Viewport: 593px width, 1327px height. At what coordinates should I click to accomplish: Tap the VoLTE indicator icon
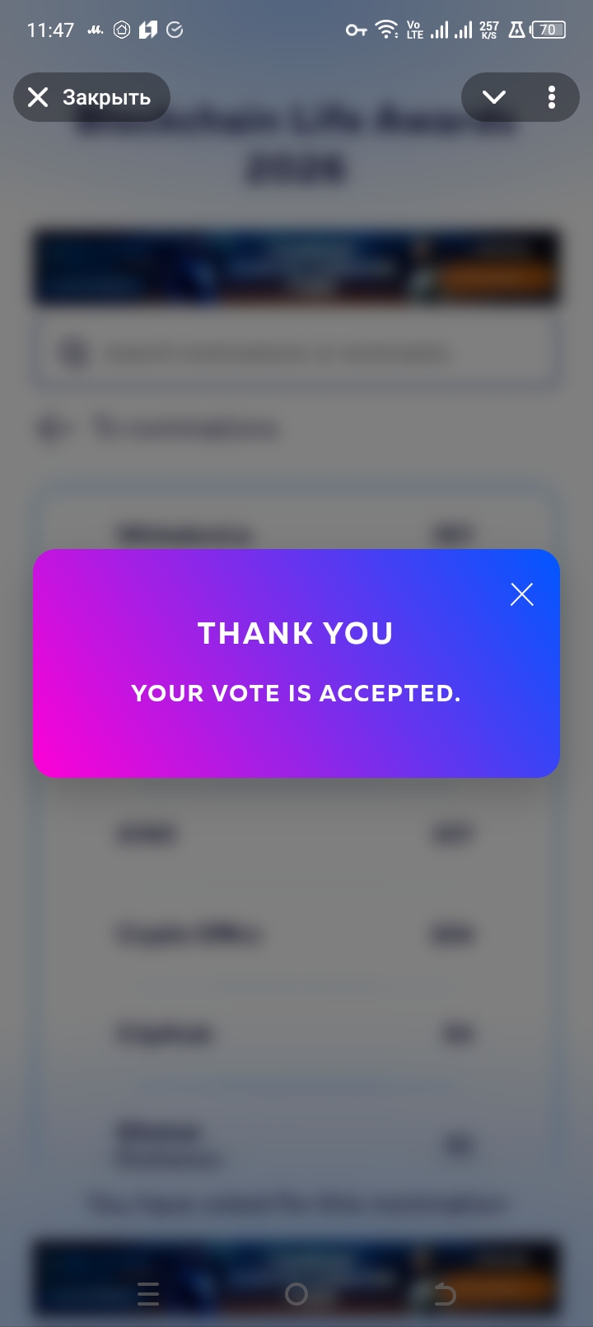pyautogui.click(x=414, y=30)
